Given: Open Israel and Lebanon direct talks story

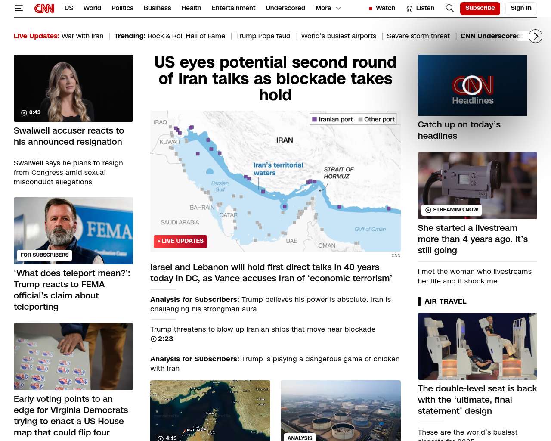Looking at the screenshot, I should click(x=271, y=273).
